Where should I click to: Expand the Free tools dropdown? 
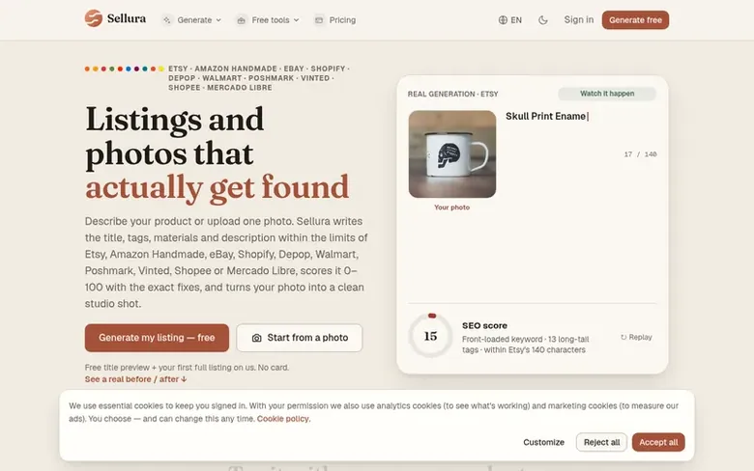(x=268, y=20)
